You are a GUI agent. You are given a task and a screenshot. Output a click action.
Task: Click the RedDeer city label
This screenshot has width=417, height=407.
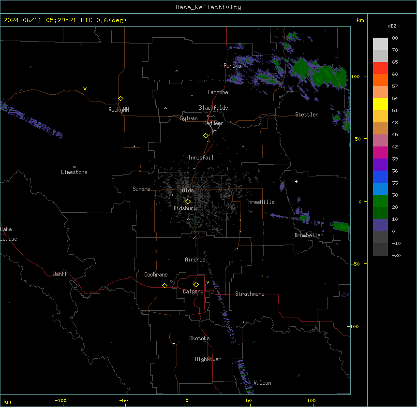coord(213,123)
